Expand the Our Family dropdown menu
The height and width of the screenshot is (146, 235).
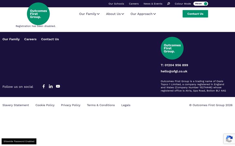[x=89, y=14]
